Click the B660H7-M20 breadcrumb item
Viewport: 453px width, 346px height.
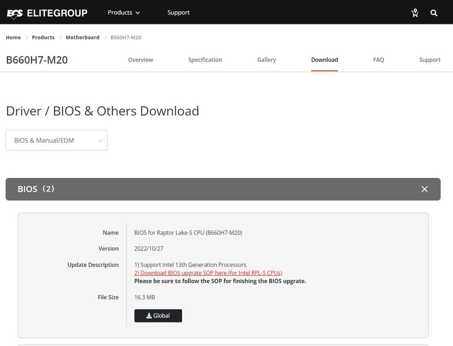tap(126, 37)
